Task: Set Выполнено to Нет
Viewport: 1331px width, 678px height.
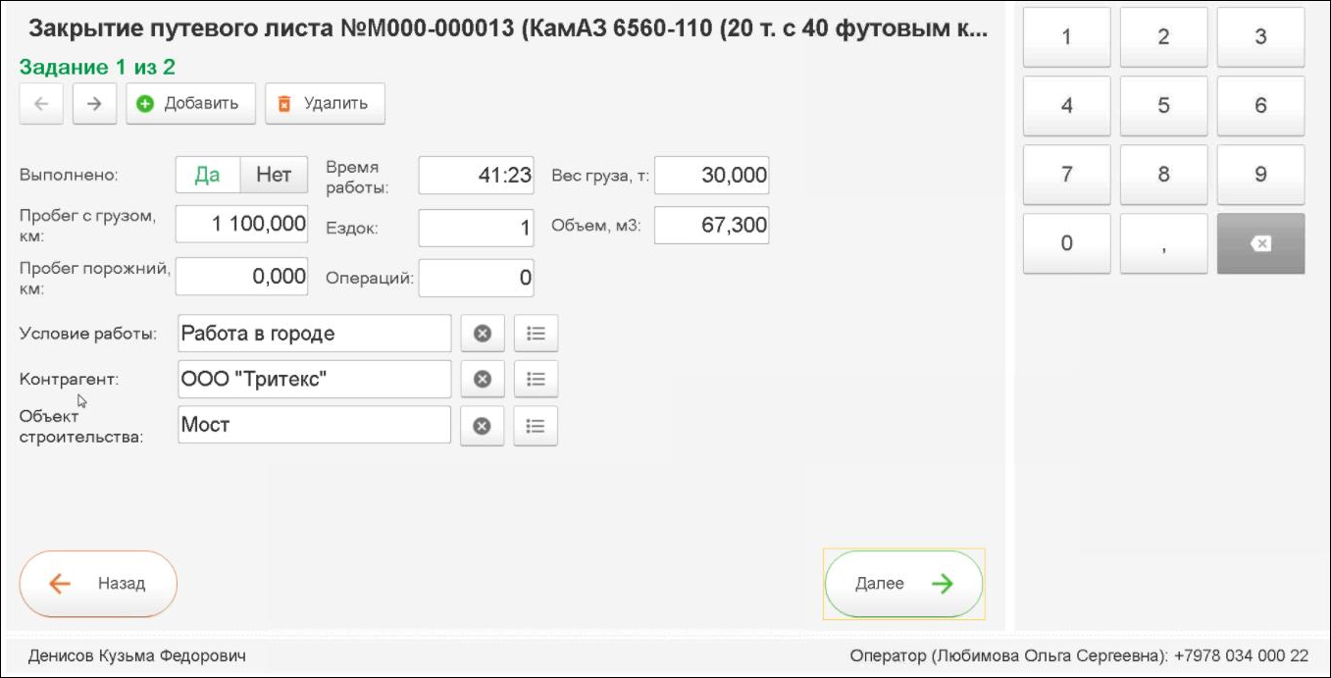Action: (x=274, y=175)
